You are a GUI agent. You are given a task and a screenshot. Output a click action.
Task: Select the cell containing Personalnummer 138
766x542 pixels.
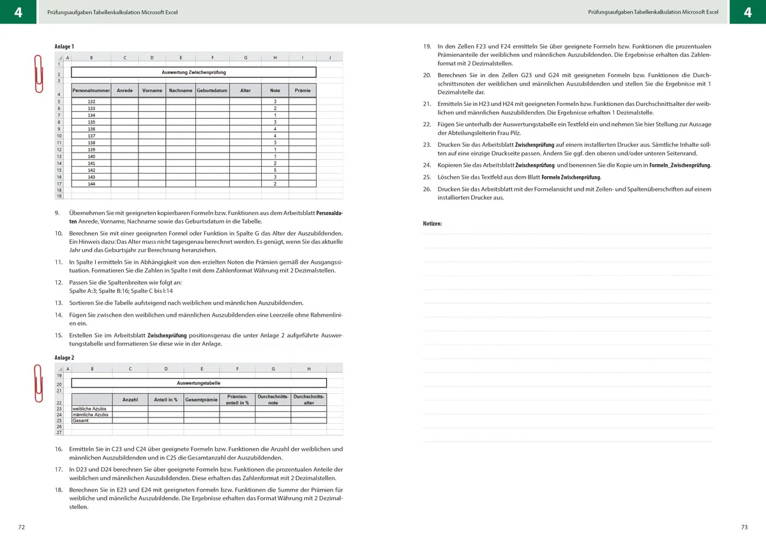91,142
